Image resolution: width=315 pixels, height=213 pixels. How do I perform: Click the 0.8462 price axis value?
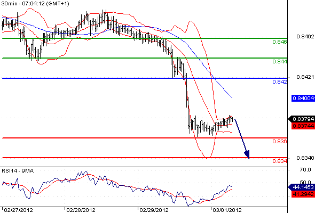pos(305,36)
